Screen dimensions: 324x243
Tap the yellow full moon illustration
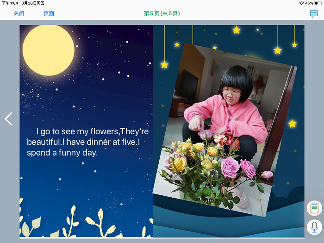pos(48,50)
